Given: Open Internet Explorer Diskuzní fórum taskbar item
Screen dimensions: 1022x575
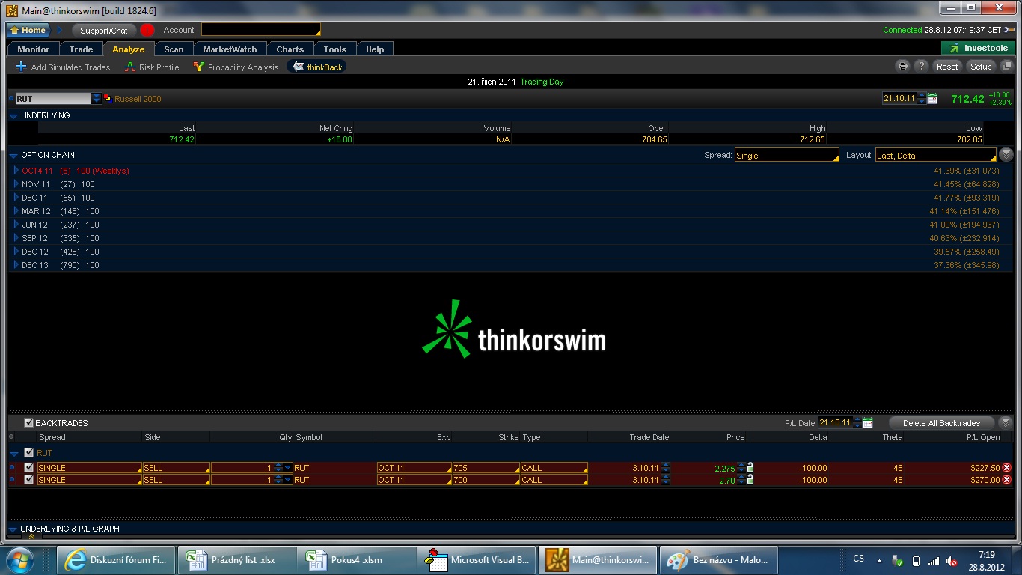Looking at the screenshot, I should click(116, 559).
